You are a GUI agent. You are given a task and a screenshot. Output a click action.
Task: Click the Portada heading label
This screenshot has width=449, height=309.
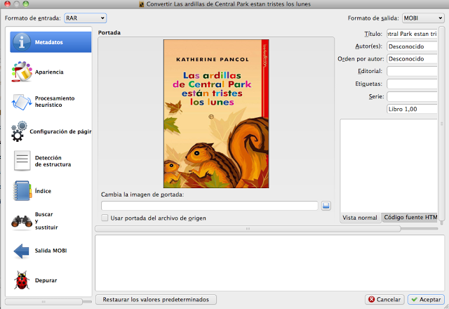(109, 33)
